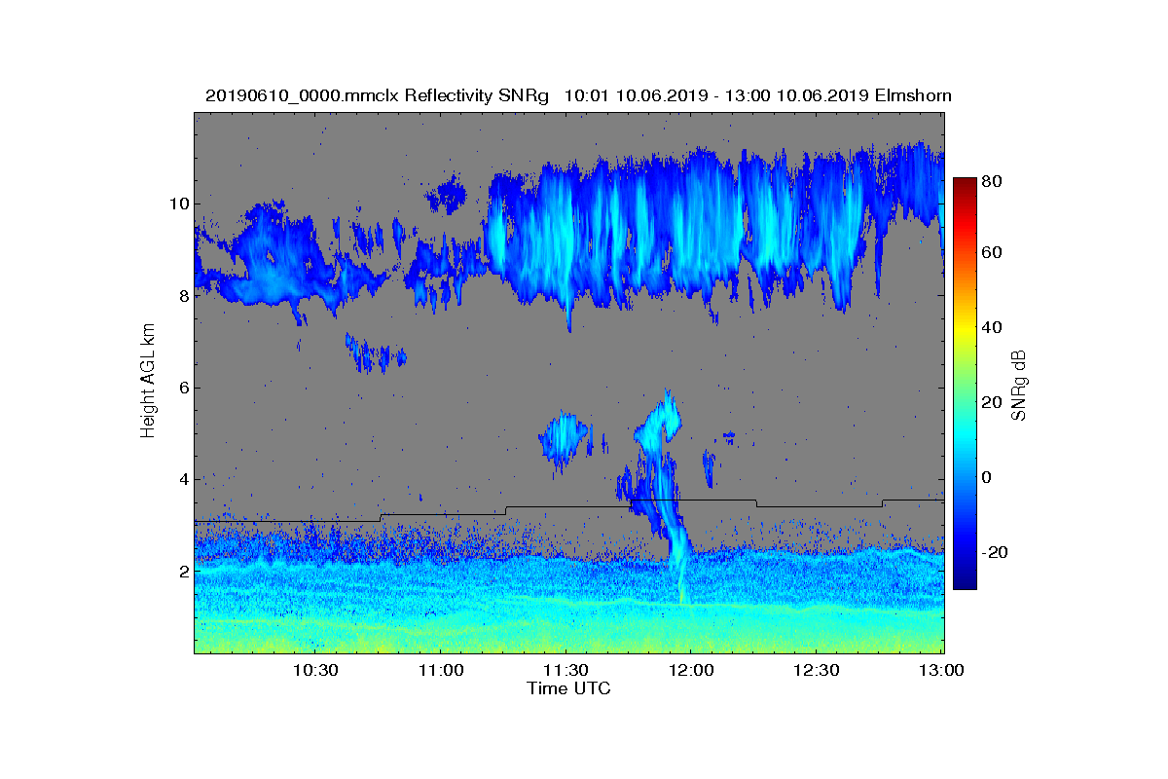Click the colorbar label '20'

pyautogui.click(x=993, y=402)
